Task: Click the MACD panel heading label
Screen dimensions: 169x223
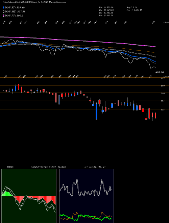Action: 10,167
